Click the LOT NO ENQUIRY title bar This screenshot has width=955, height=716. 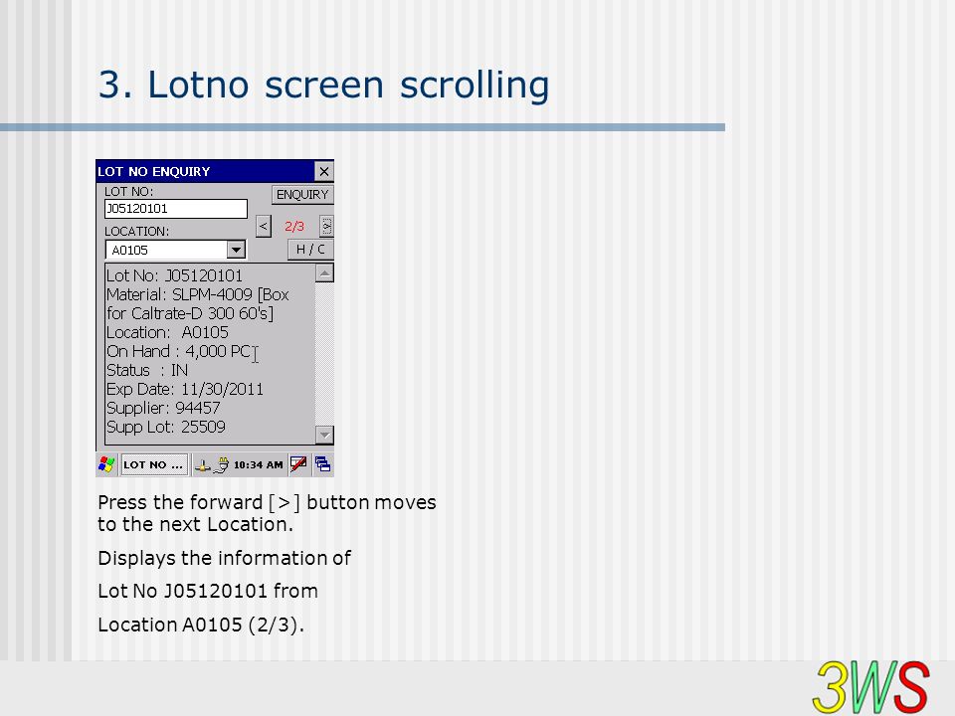click(206, 172)
